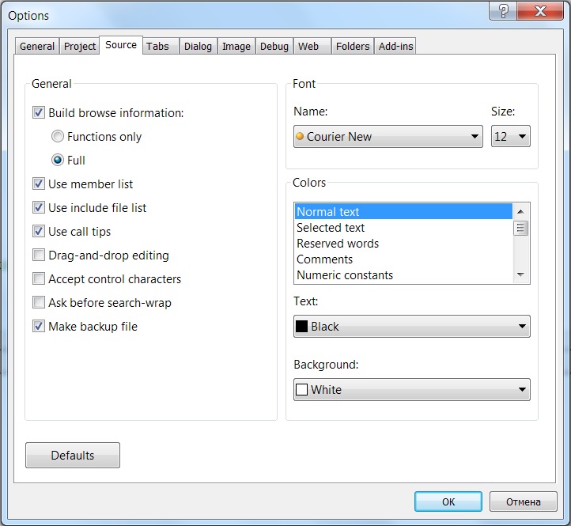Click the white background color swatch
Viewport: 571px width, 526px height.
301,390
